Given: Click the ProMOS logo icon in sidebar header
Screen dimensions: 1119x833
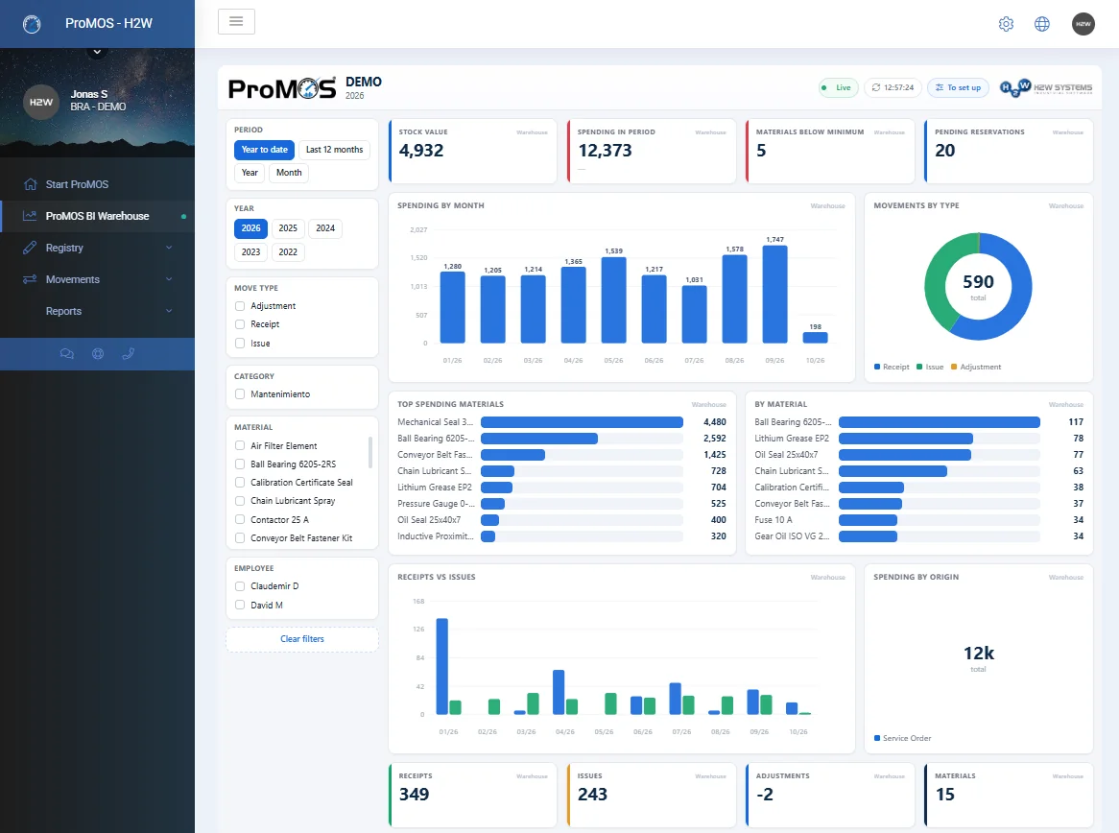Looking at the screenshot, I should tap(32, 24).
